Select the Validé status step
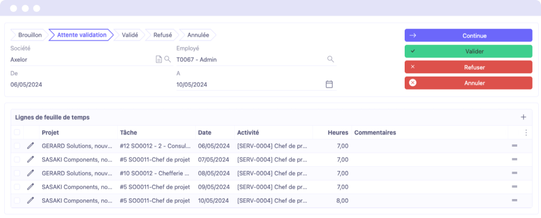Viewport: 541px width, 218px height. point(130,35)
